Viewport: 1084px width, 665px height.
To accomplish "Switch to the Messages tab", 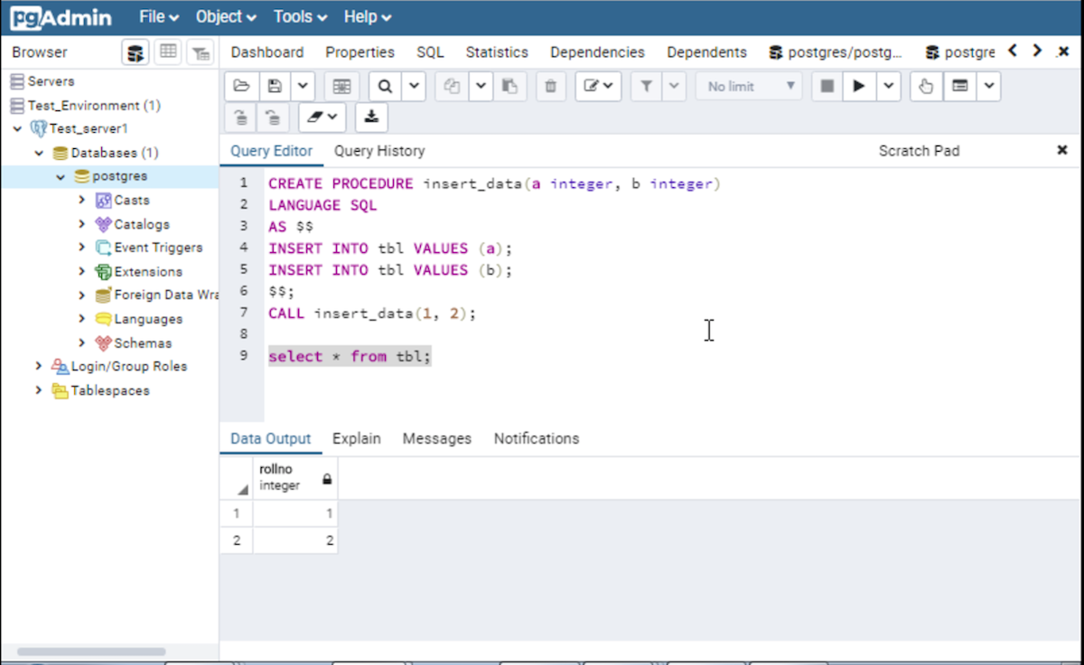I will point(436,438).
